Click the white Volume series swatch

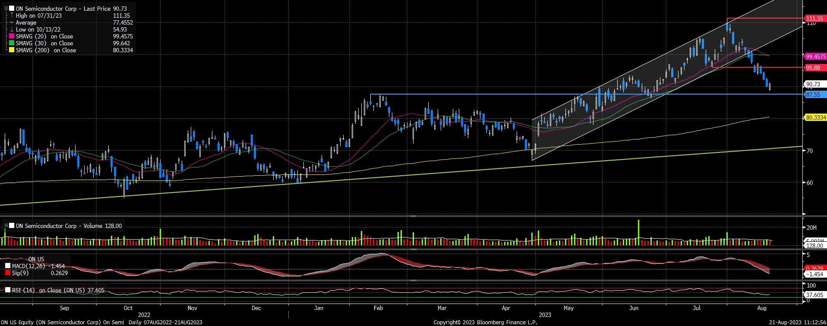pos(12,226)
